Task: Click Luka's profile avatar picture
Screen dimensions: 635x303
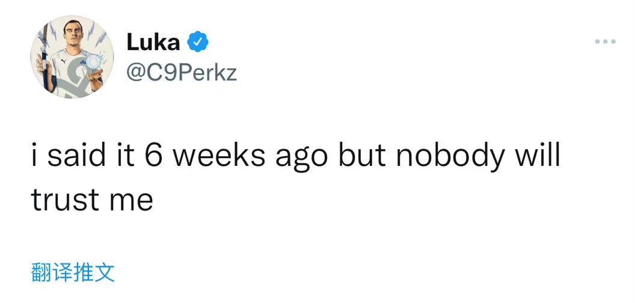Action: pyautogui.click(x=72, y=57)
